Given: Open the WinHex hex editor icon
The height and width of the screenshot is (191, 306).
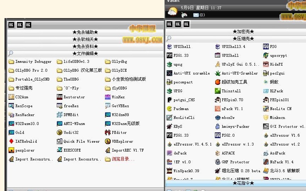Looking at the screenshot, I should 108,97.
